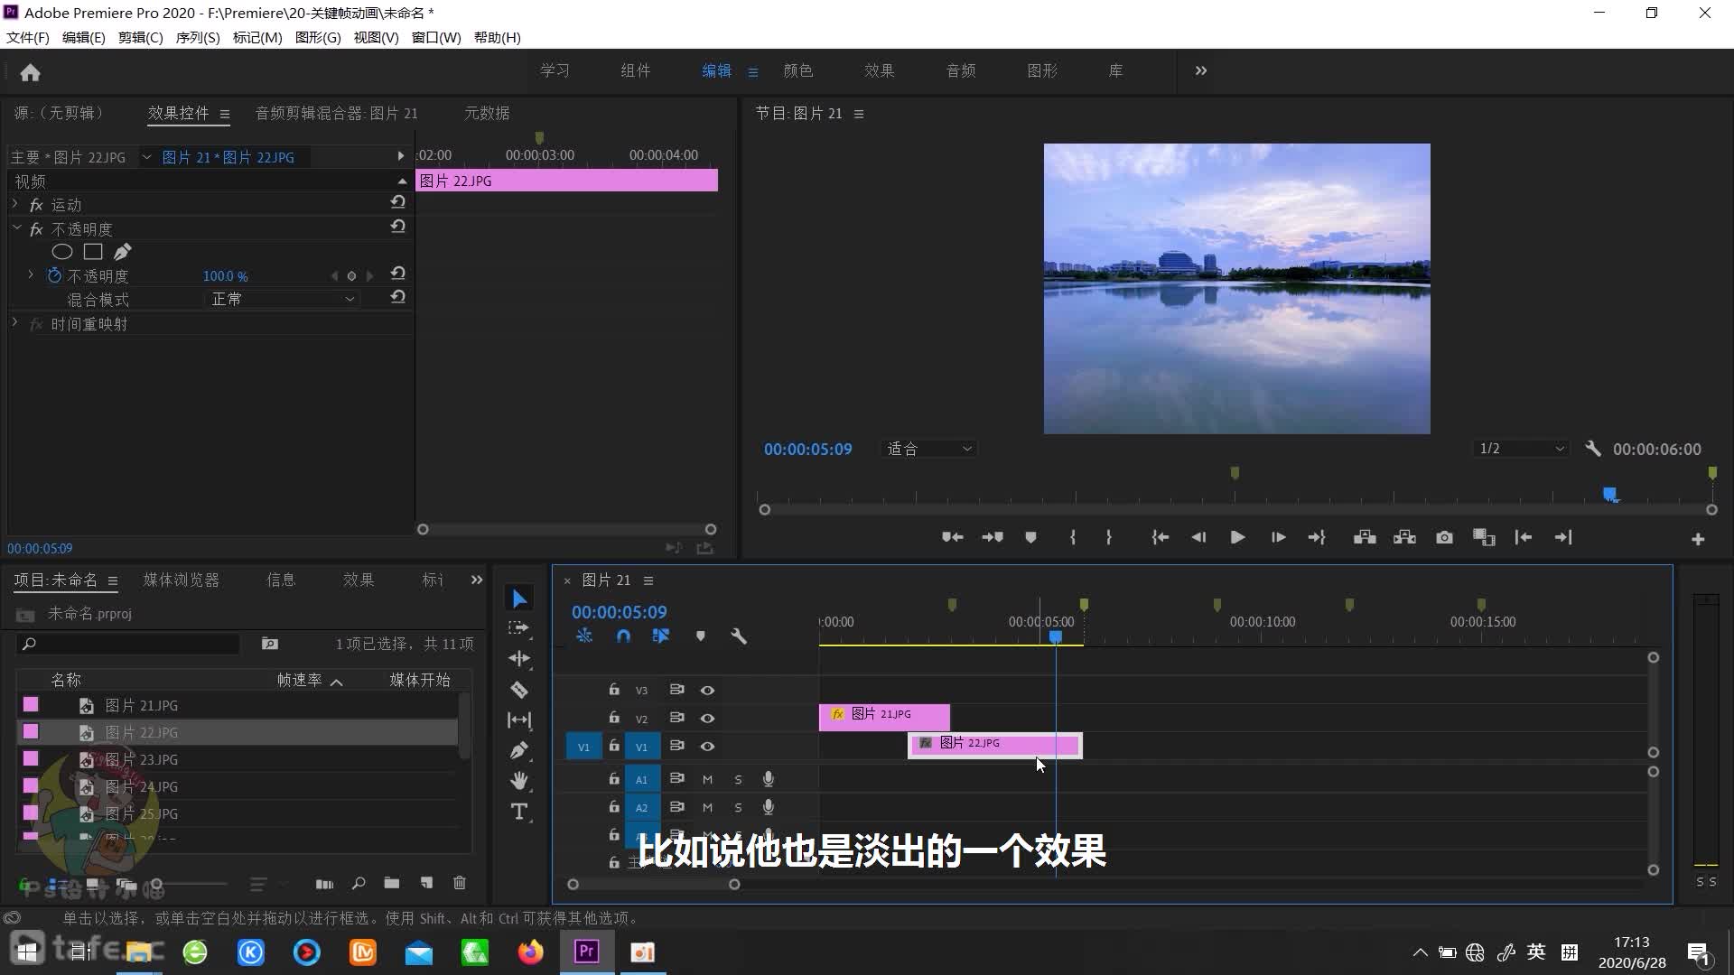Click Find magnifier in Project panel footer
1734x975 pixels.
[359, 883]
